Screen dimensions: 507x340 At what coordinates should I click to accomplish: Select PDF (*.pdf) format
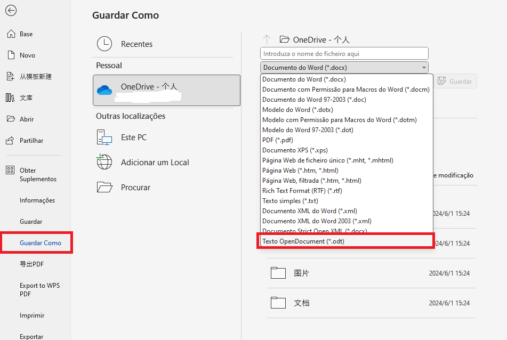pos(347,140)
